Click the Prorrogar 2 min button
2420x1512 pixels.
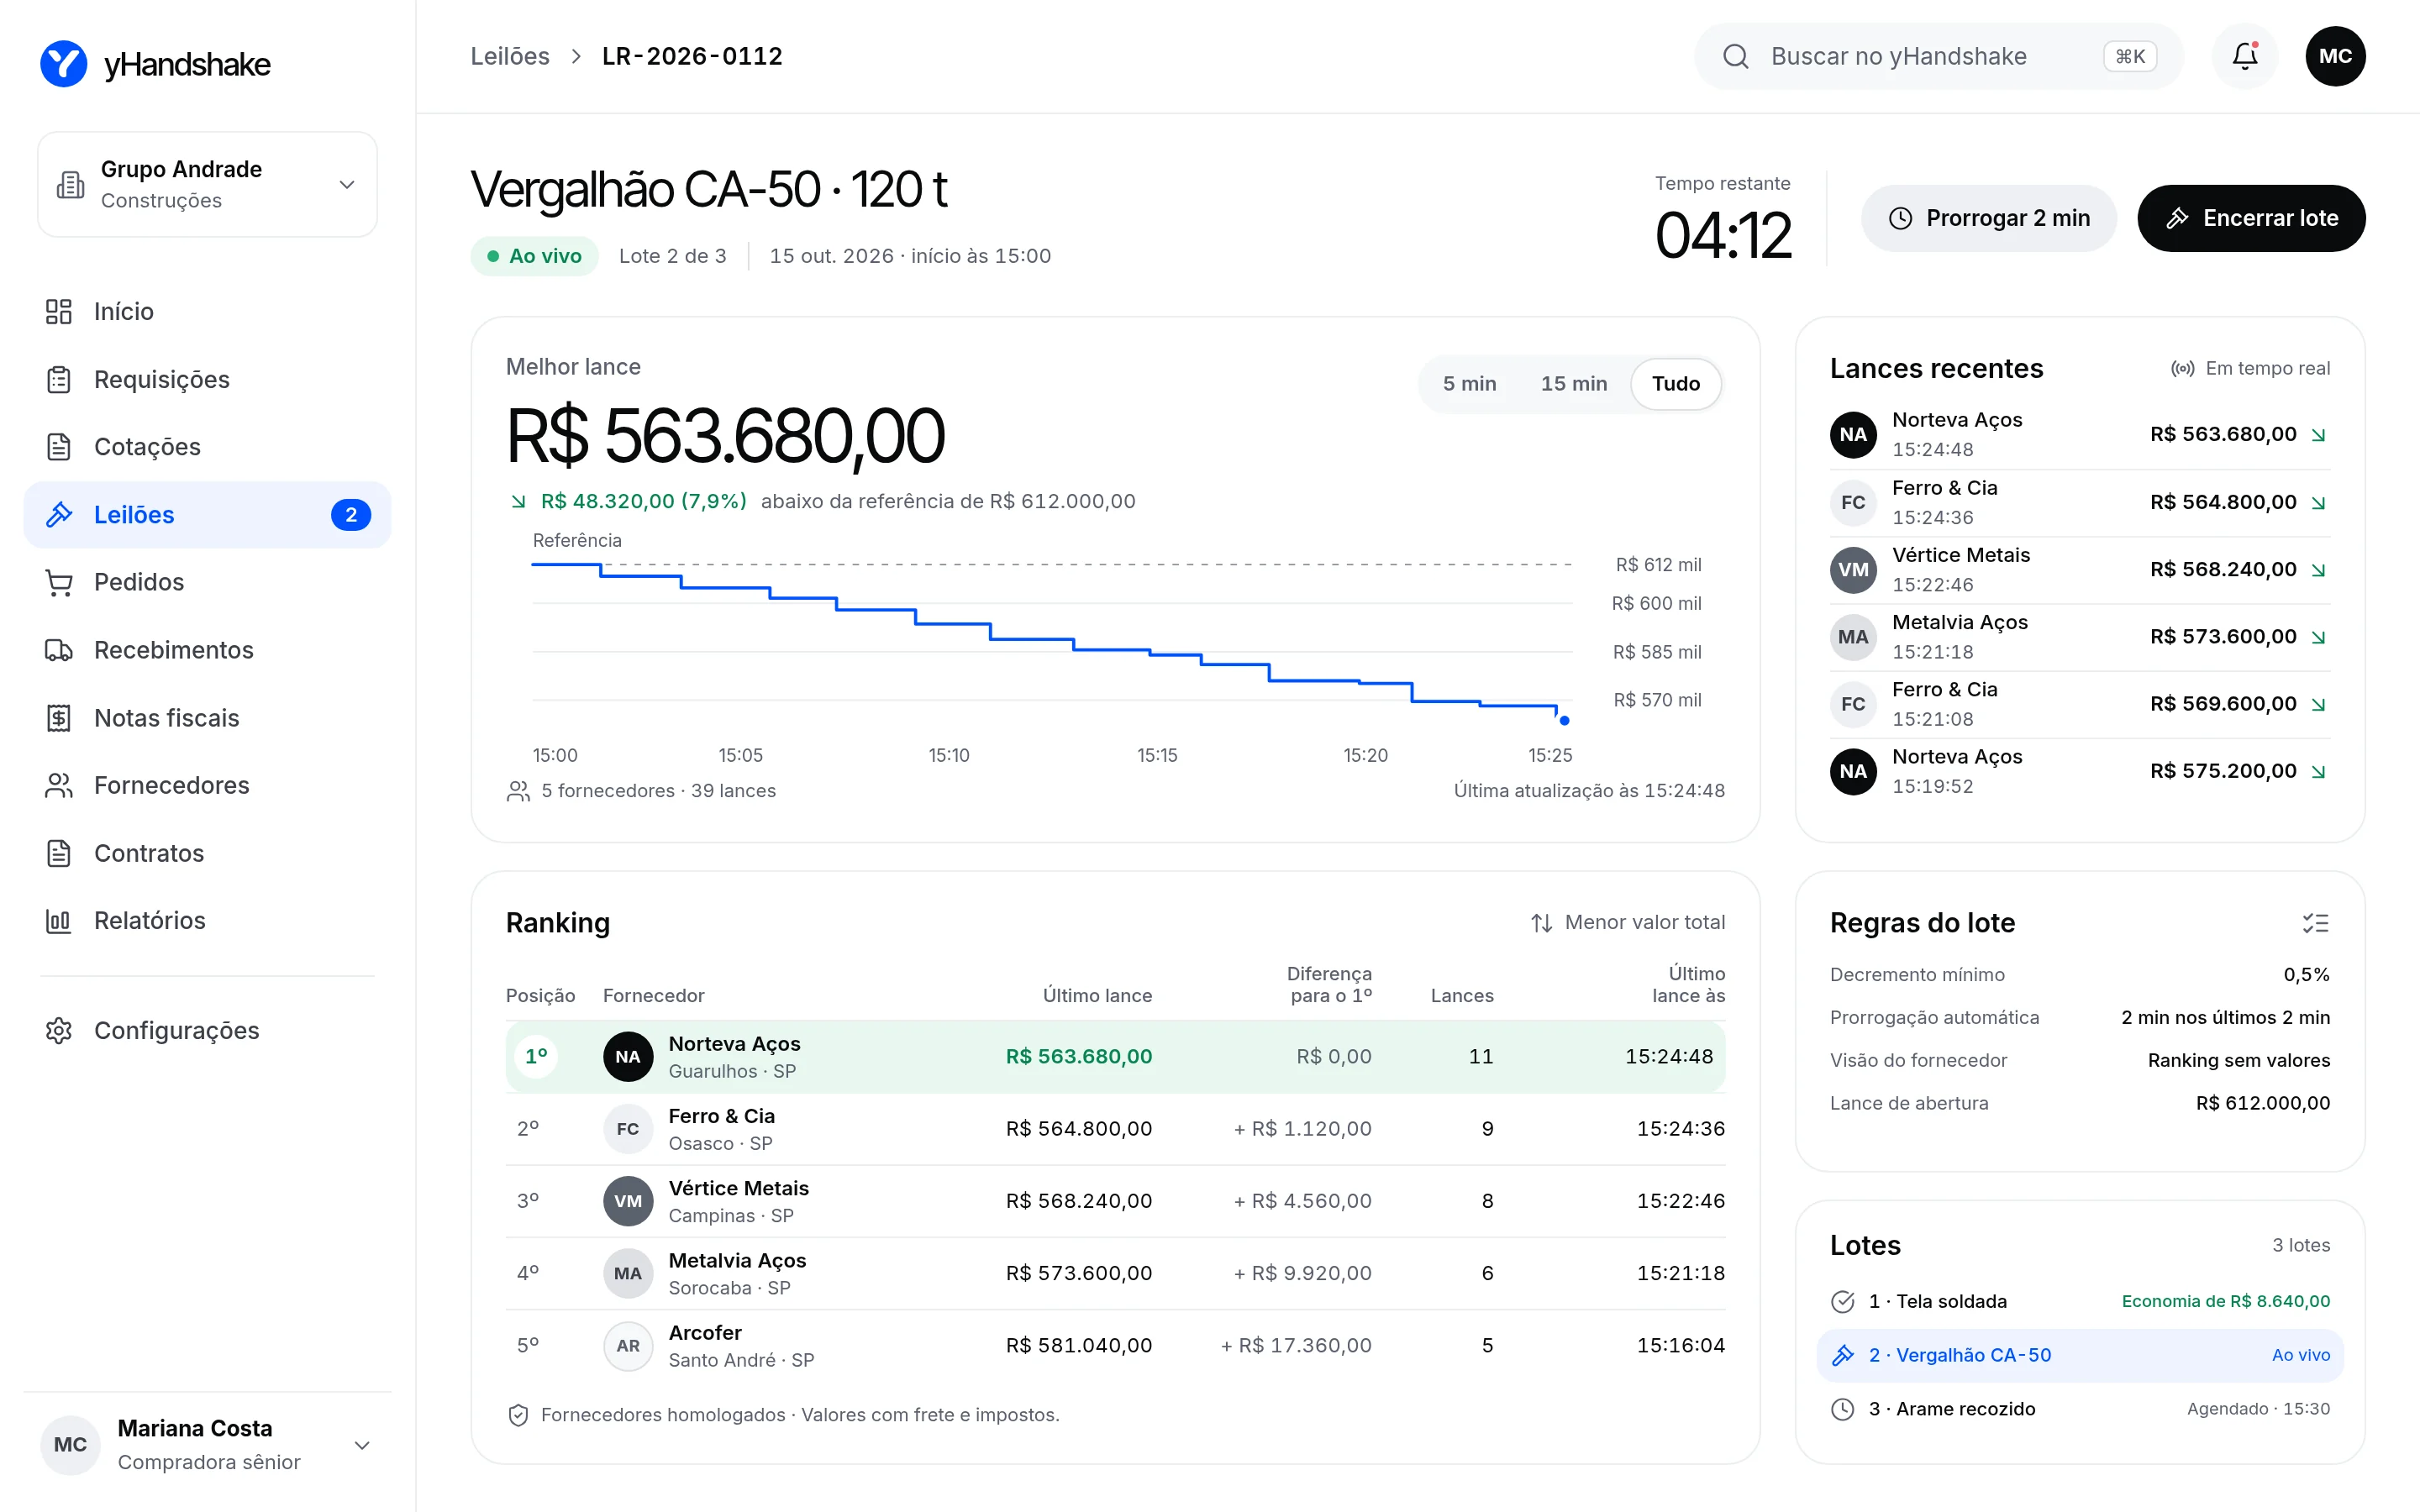pos(1988,218)
